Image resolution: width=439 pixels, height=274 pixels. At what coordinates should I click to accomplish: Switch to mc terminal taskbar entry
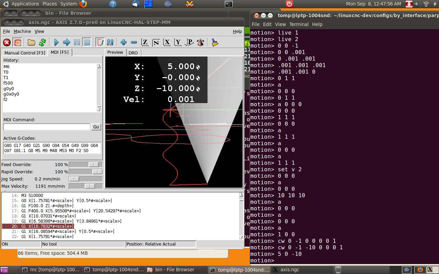click(x=51, y=270)
